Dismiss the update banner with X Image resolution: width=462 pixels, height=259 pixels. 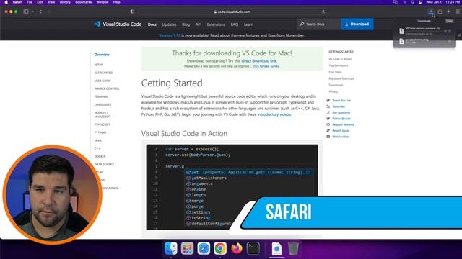click(x=459, y=35)
